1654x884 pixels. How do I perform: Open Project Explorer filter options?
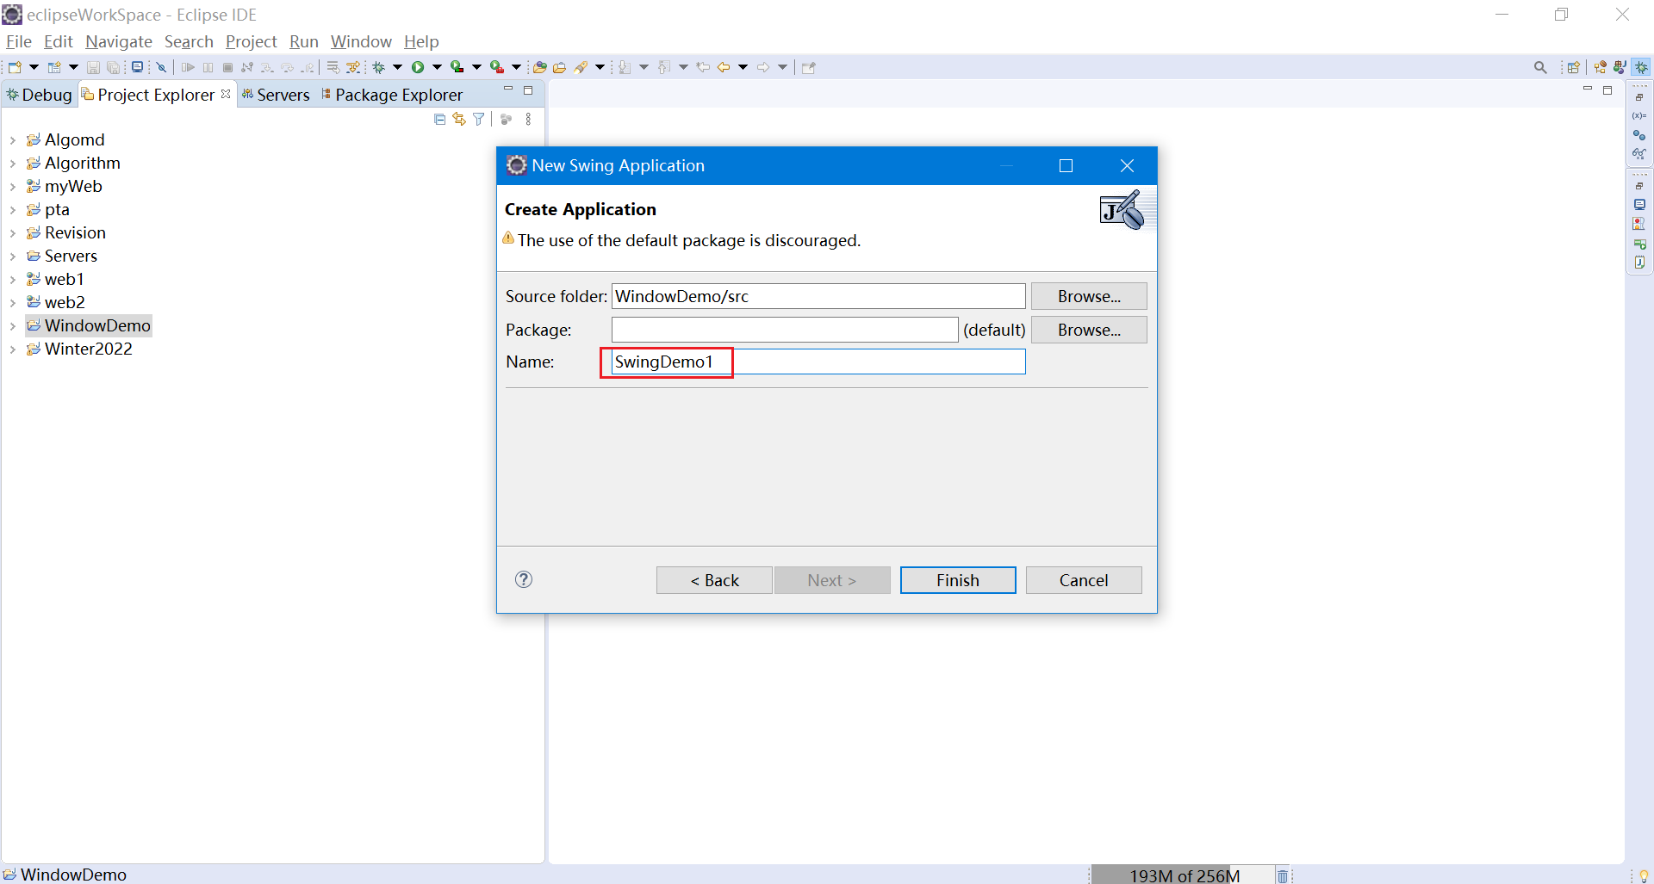click(x=479, y=120)
